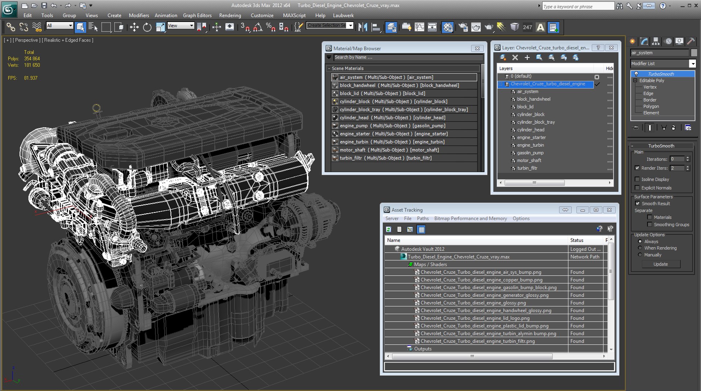The height and width of the screenshot is (391, 701).
Task: Select the When Rendering update option
Action: coord(640,248)
